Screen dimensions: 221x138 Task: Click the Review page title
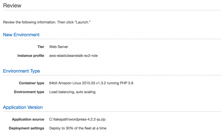12,6
